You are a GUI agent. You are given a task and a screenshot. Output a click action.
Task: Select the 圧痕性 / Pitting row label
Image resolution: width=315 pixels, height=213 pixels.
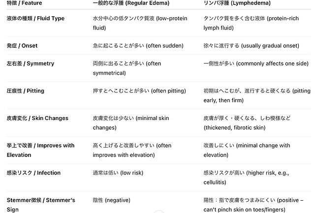[x=26, y=91]
